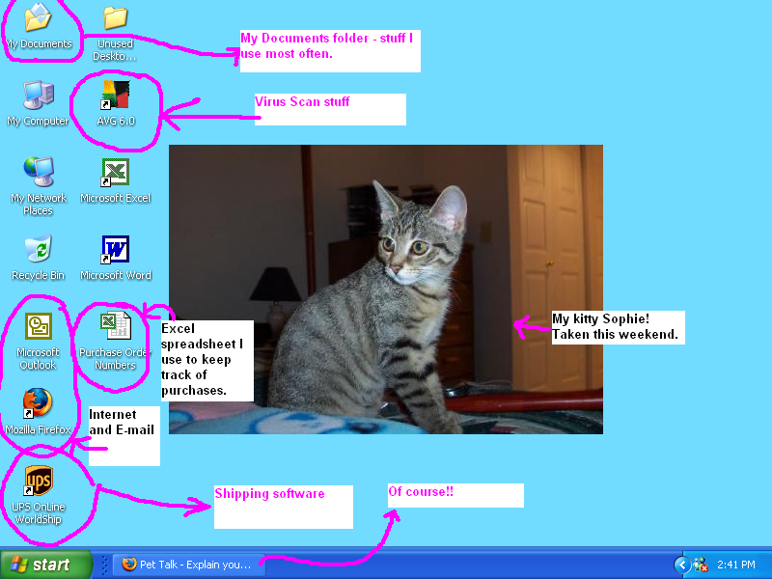
Task: Launch the Mozilla Firefox desktop shortcut
Action: point(38,412)
